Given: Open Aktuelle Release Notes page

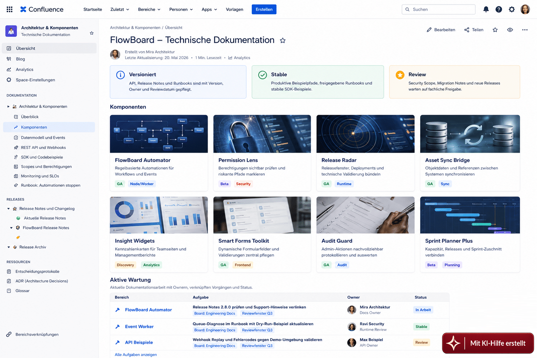Looking at the screenshot, I should click(x=45, y=218).
